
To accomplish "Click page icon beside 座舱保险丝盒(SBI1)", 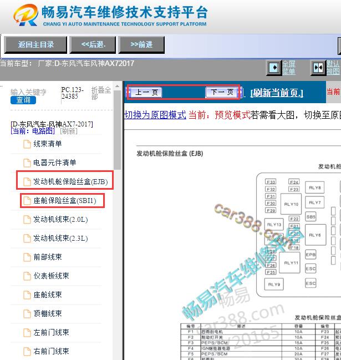I will [27, 201].
